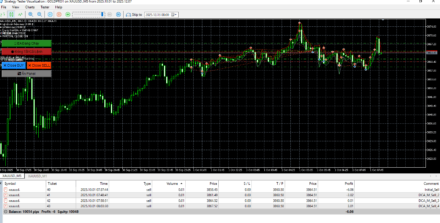Zoom in on the chart
The image size is (440, 223).
(31, 14)
